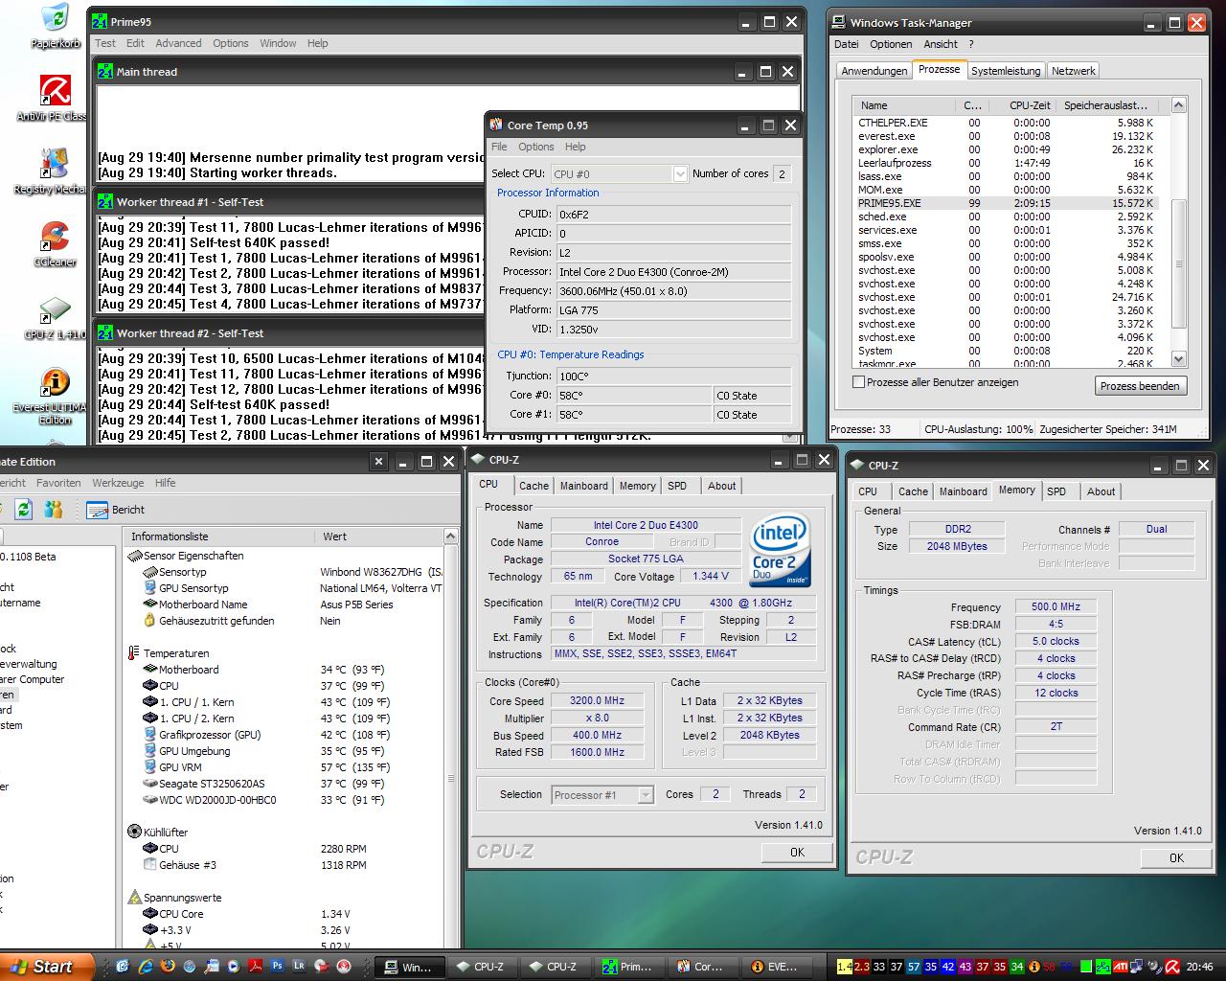Open the Select CPU dropdown in Core Temp
This screenshot has width=1226, height=981.
point(680,173)
